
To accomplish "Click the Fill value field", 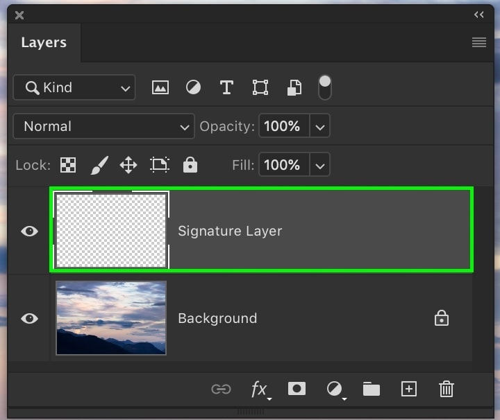I will tap(284, 165).
